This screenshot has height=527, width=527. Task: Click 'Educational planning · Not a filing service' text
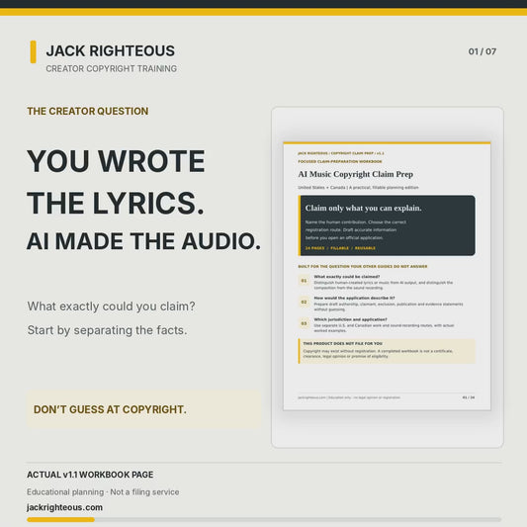coord(103,492)
